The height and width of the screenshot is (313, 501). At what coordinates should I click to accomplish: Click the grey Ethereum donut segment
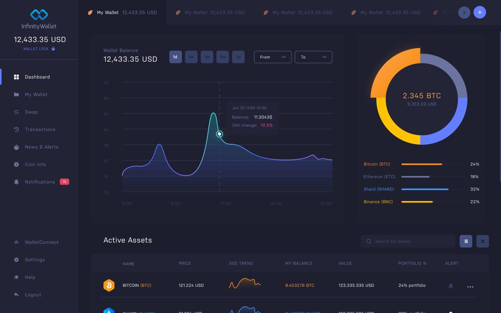[x=450, y=67]
